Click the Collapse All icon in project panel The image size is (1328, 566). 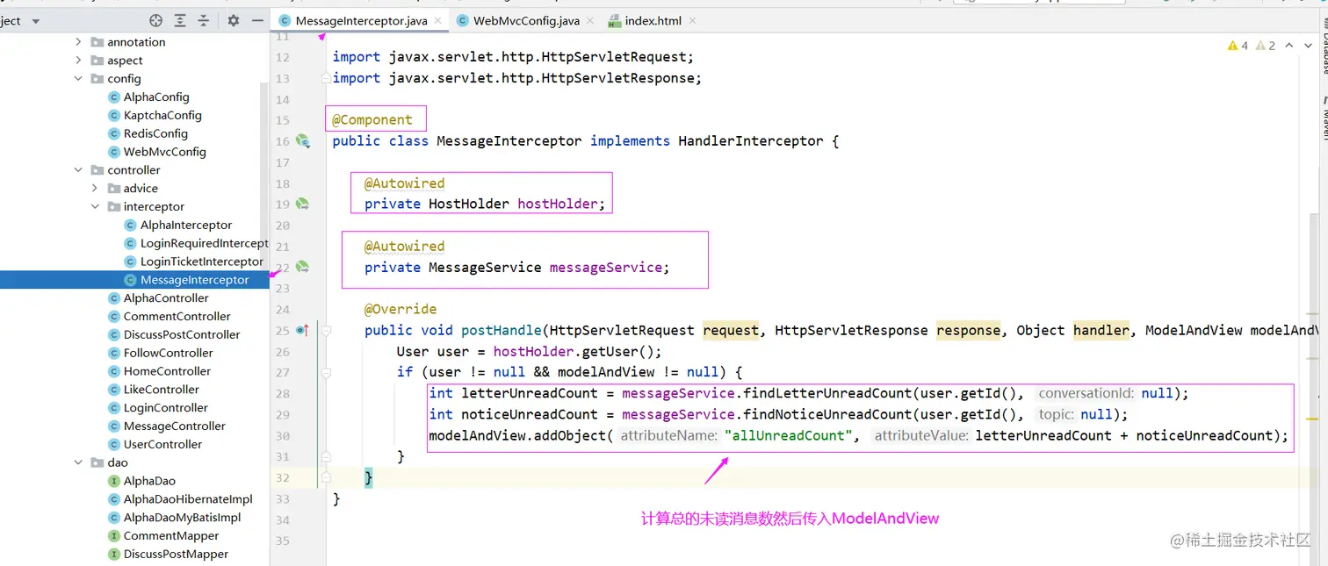pos(204,20)
